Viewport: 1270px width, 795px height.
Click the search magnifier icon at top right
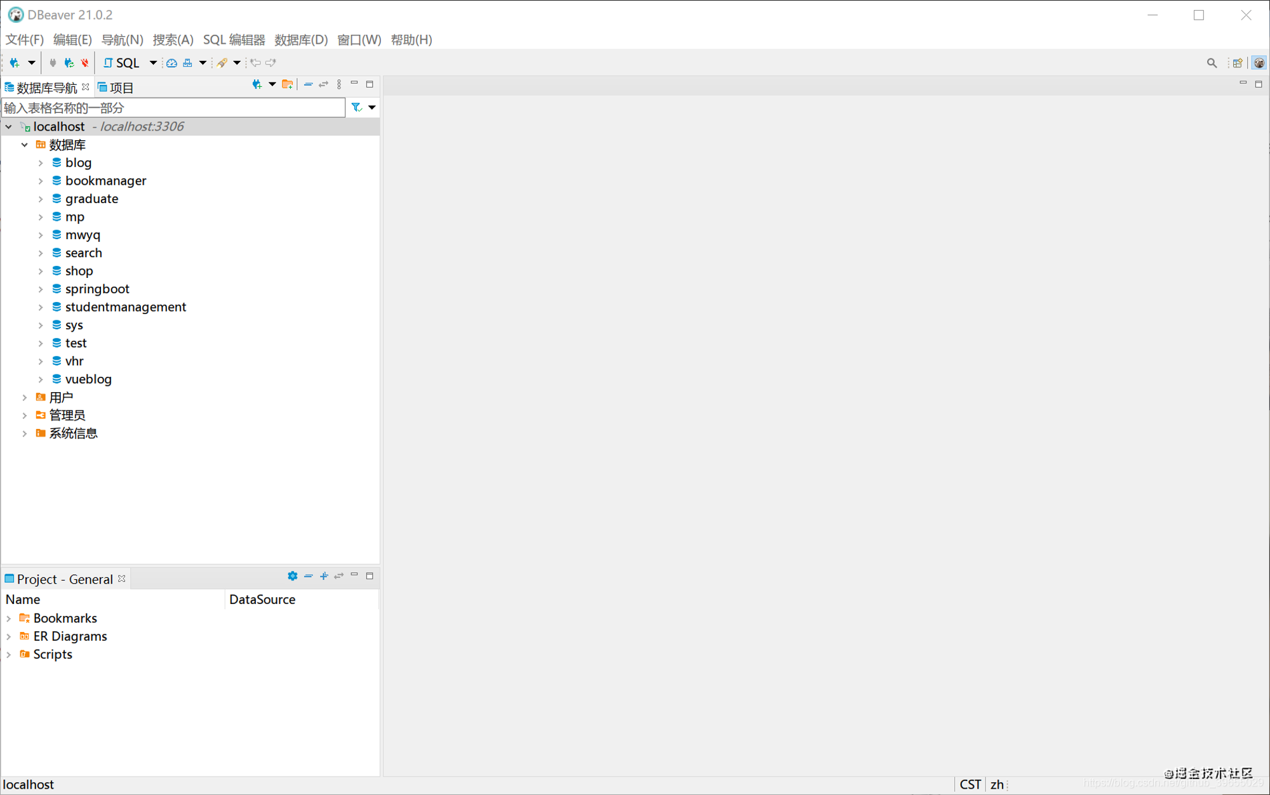(x=1212, y=63)
